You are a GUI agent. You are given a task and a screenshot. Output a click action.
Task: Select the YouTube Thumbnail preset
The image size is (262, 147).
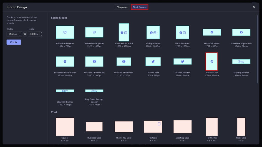click(x=124, y=61)
